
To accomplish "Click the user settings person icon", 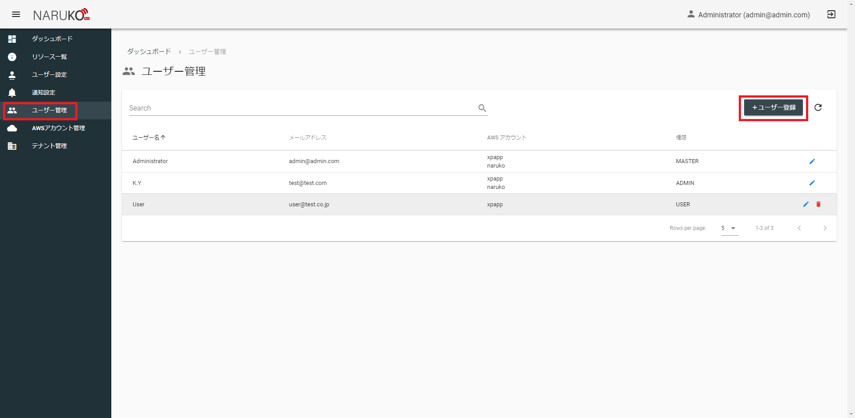I will pos(12,75).
